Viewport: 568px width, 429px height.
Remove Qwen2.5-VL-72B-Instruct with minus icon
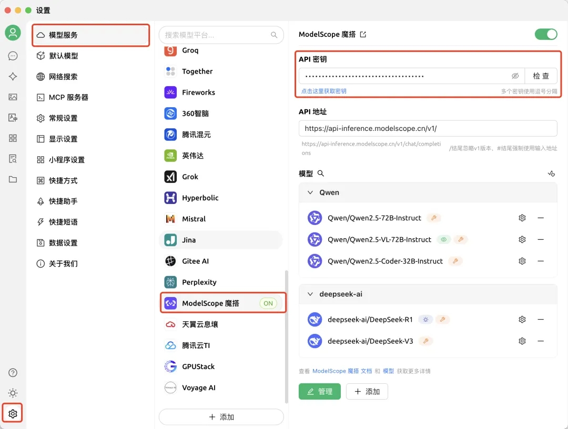541,239
